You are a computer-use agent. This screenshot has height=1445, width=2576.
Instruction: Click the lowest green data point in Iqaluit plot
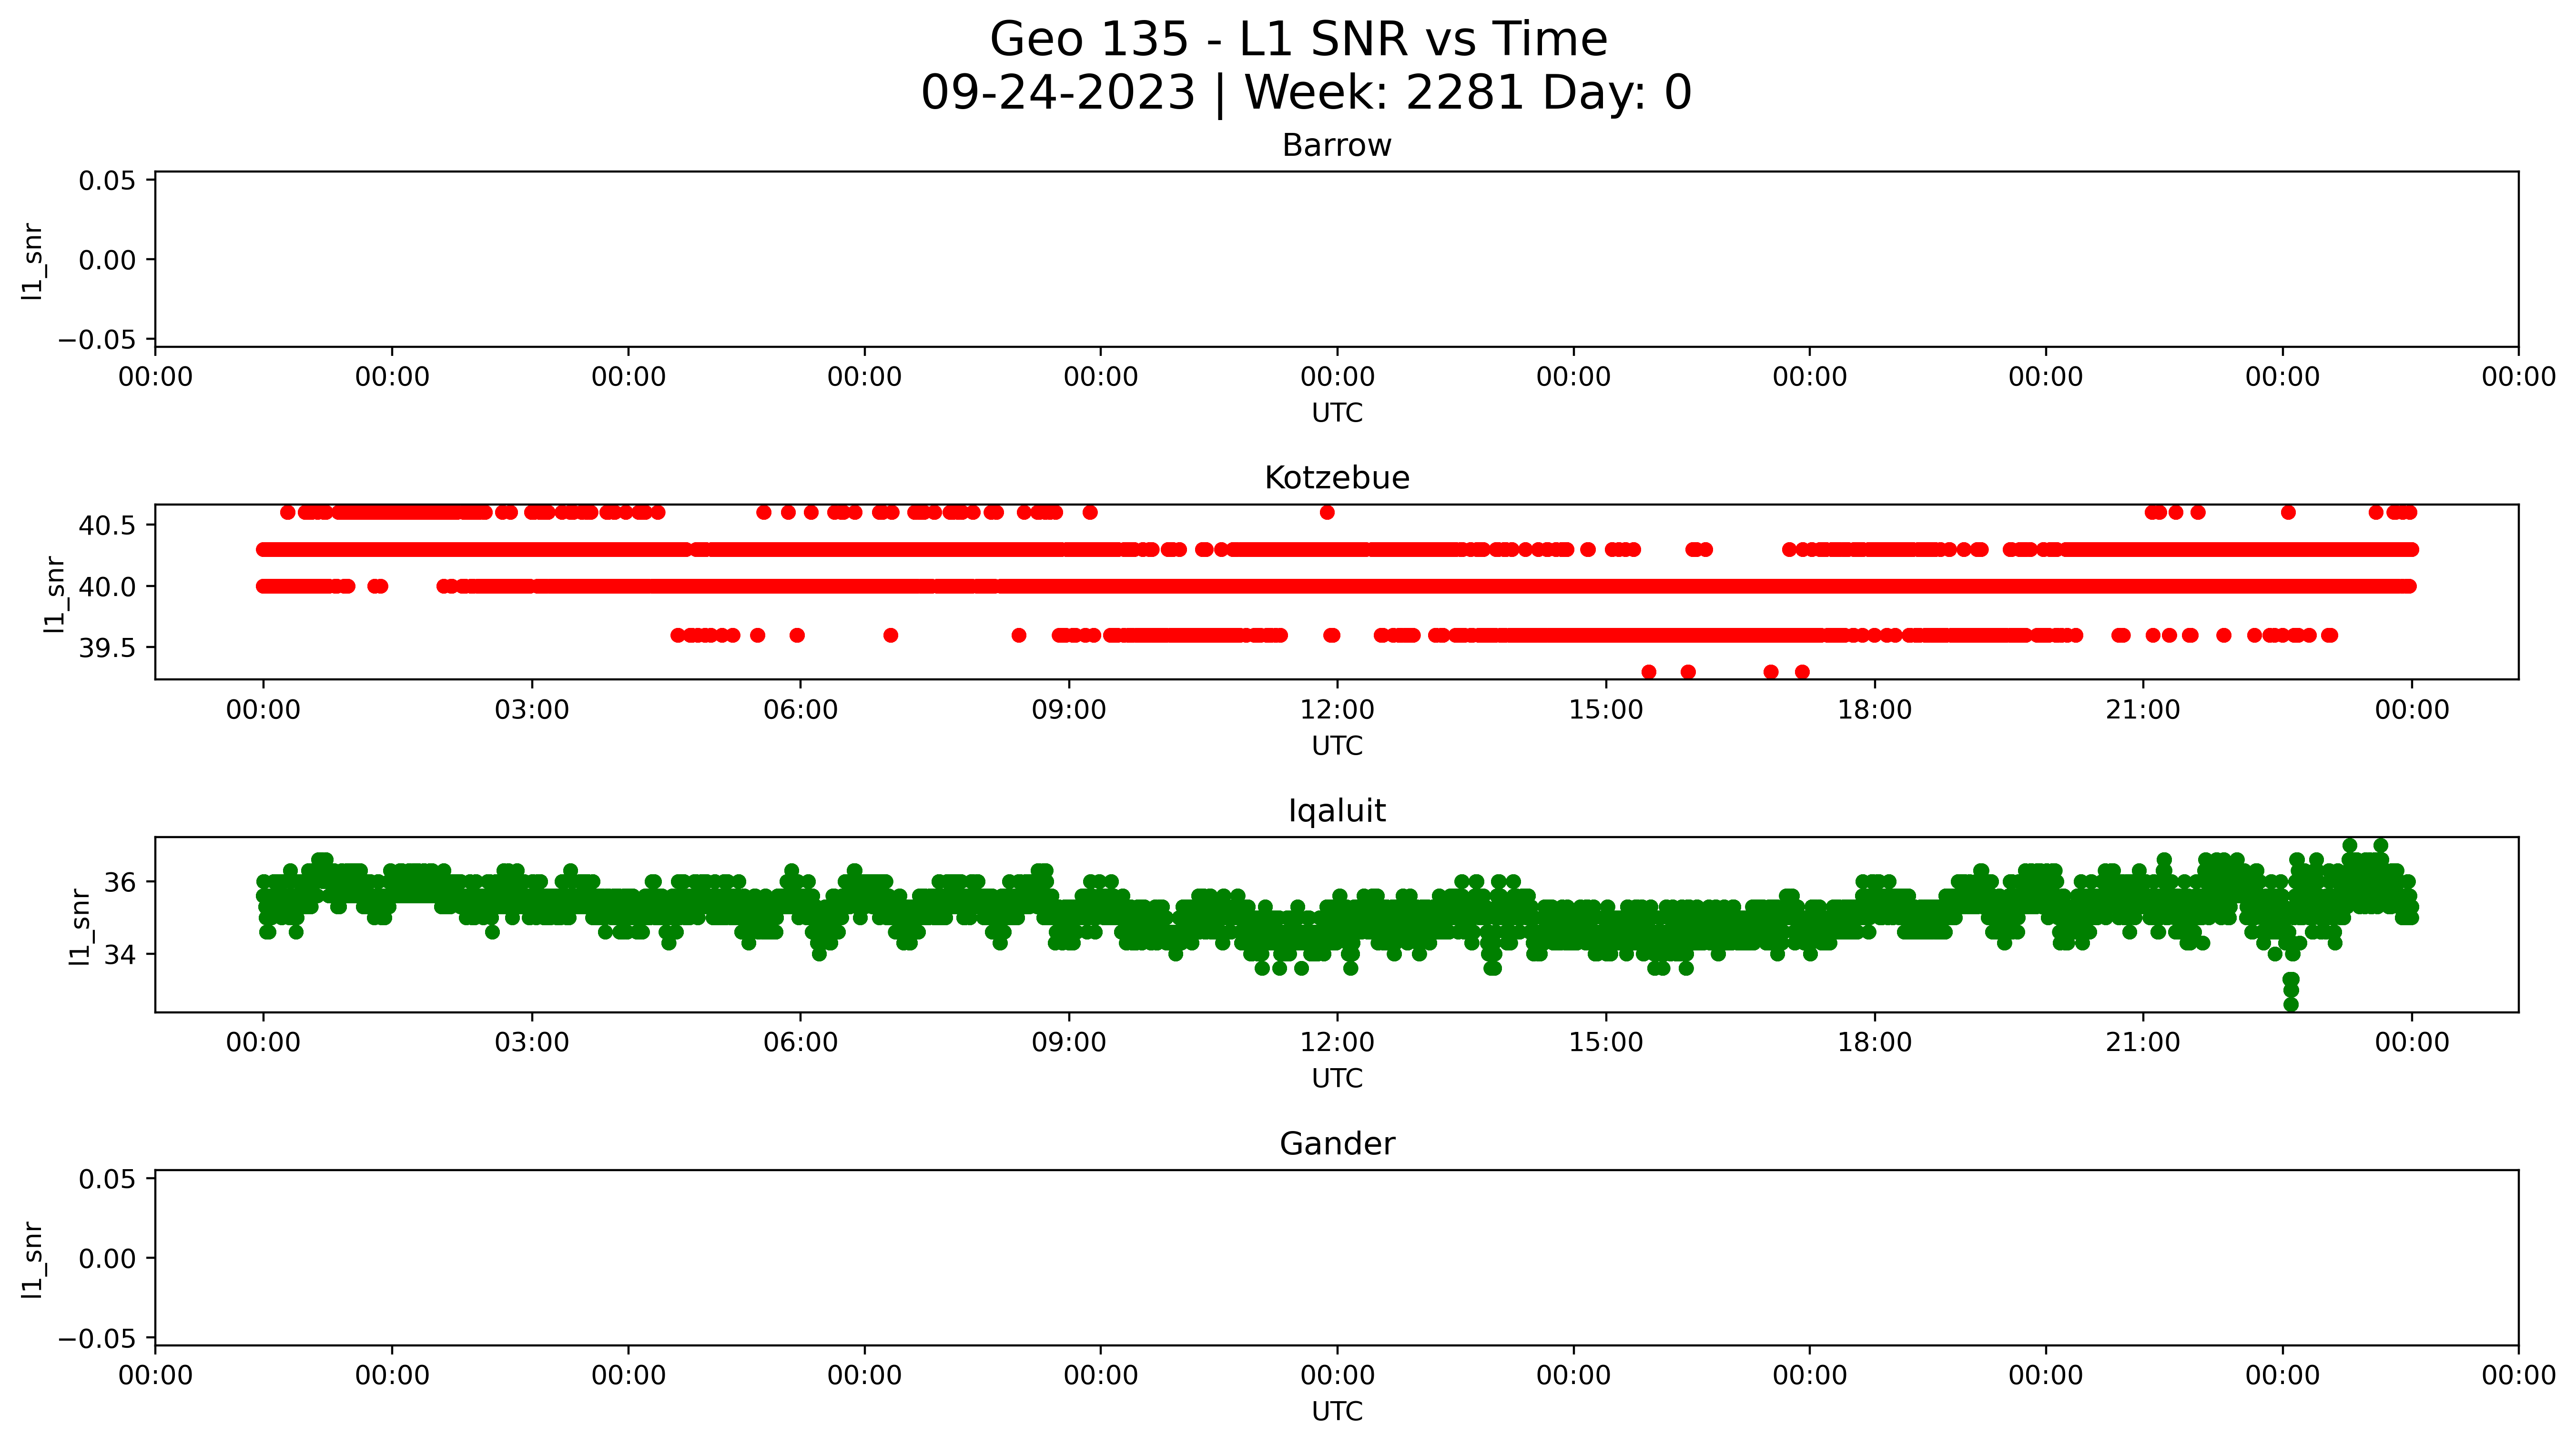(x=2291, y=1004)
